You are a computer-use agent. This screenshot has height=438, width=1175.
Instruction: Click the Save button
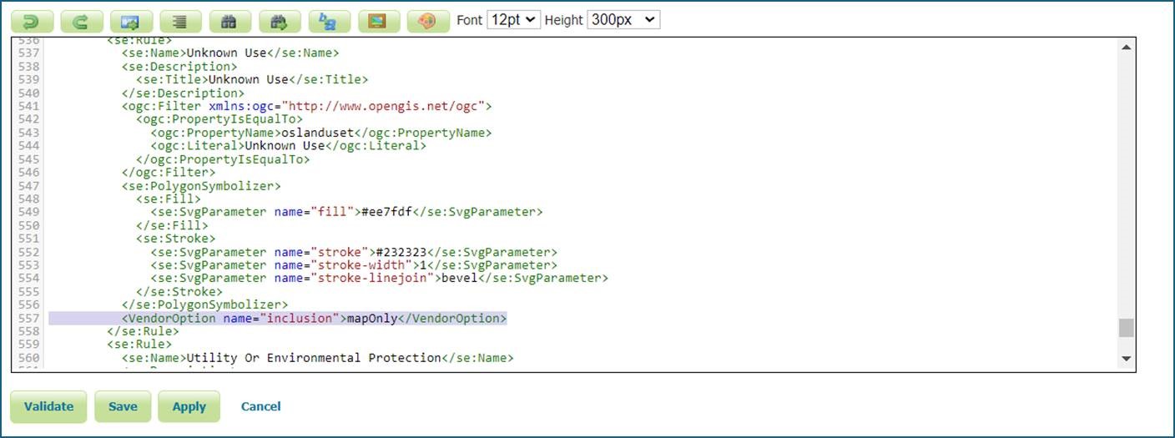(x=123, y=407)
